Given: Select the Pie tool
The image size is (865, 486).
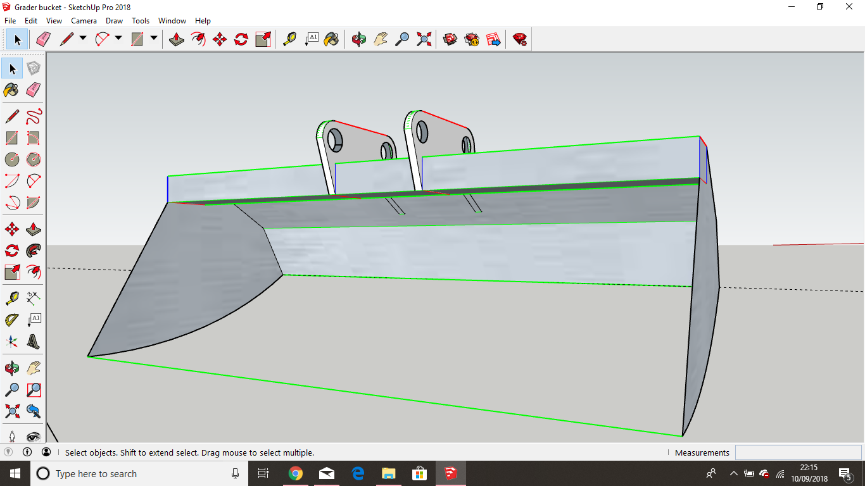Looking at the screenshot, I should click(34, 202).
